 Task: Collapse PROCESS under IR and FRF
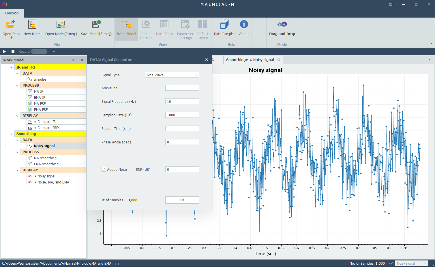pyautogui.click(x=17, y=86)
